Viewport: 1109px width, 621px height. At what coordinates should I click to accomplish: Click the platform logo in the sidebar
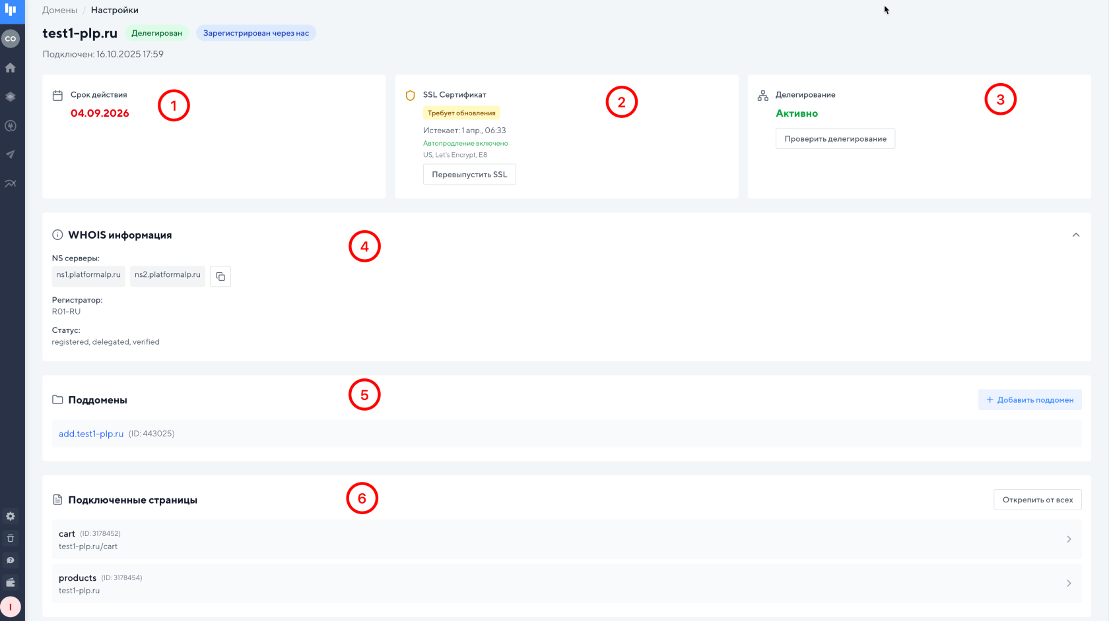(11, 10)
